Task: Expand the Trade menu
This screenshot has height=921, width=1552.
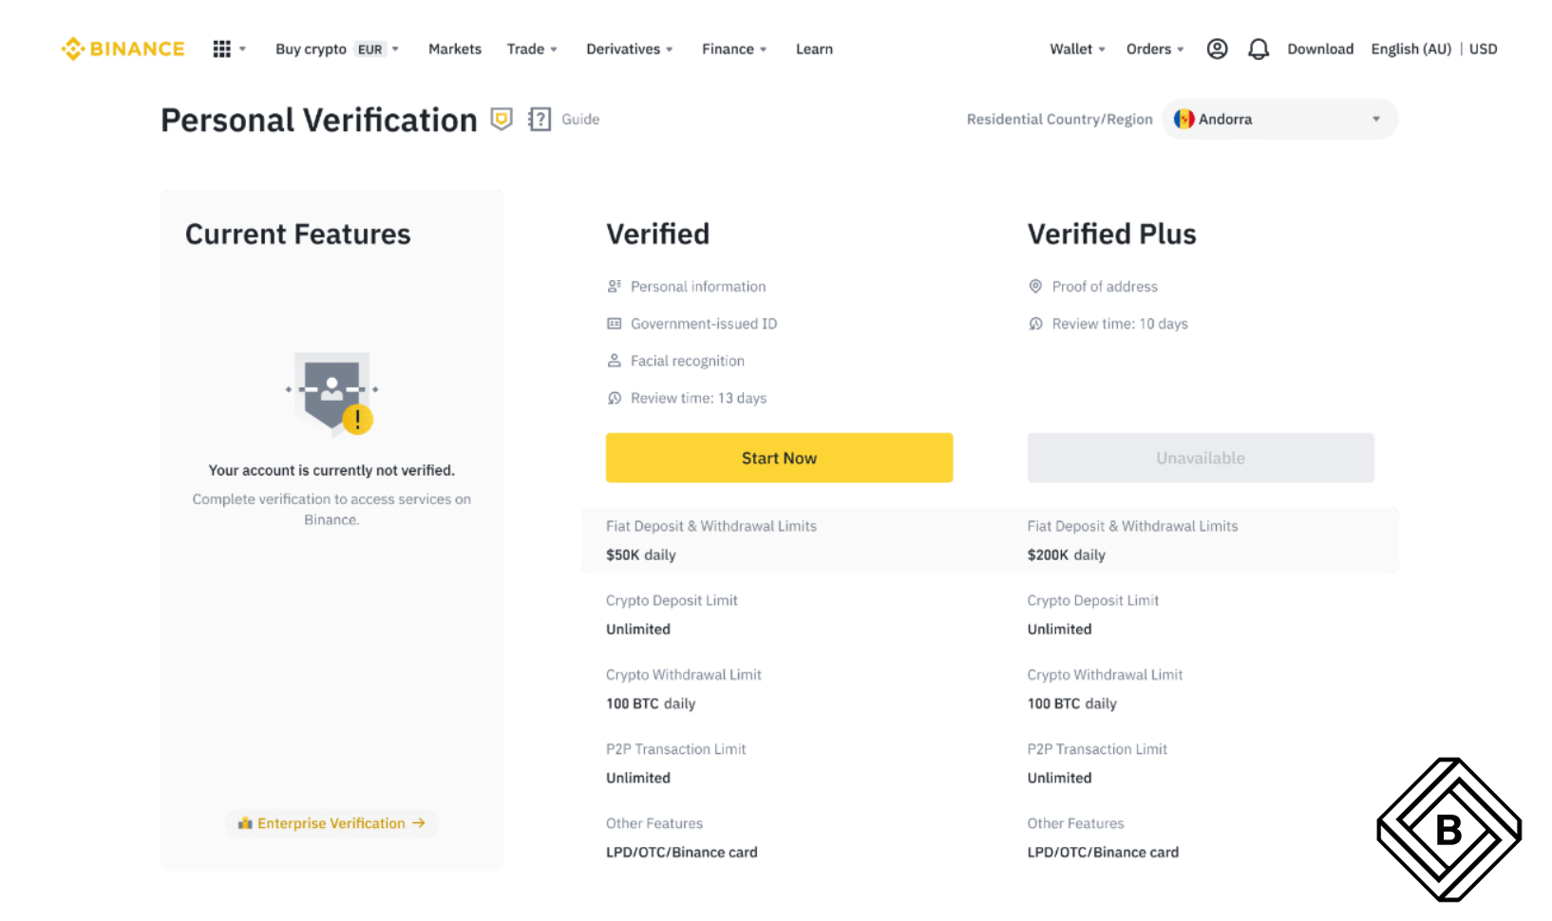Action: click(x=532, y=48)
